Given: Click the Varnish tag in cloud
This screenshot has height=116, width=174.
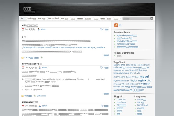Looking at the screenshot, I should [x=146, y=84].
